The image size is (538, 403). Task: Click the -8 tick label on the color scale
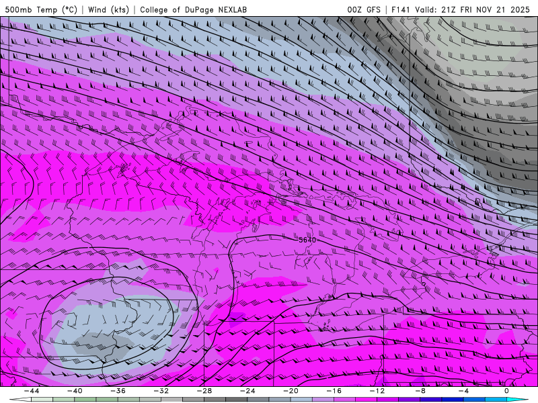(x=421, y=391)
